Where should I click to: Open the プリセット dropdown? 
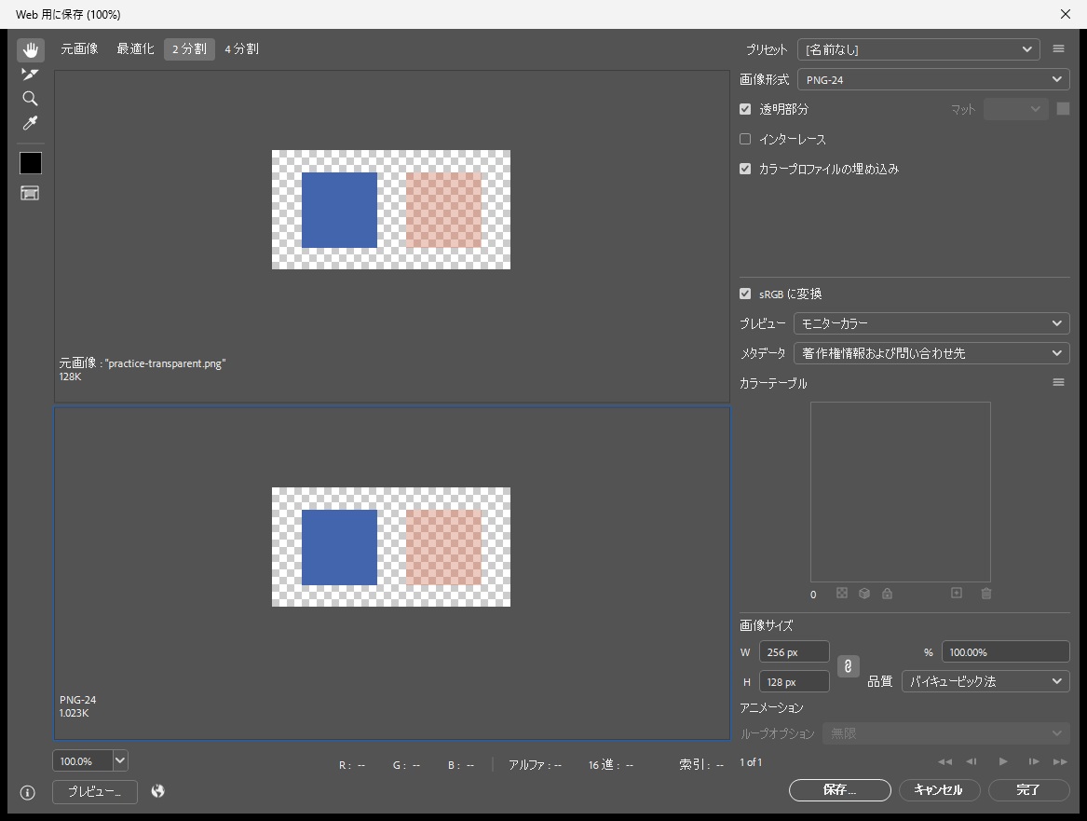tap(918, 49)
